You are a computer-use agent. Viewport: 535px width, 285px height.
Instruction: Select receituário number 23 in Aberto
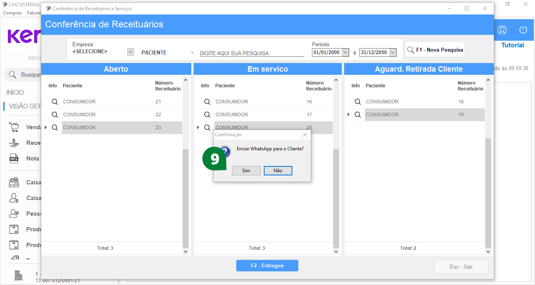[x=158, y=128]
